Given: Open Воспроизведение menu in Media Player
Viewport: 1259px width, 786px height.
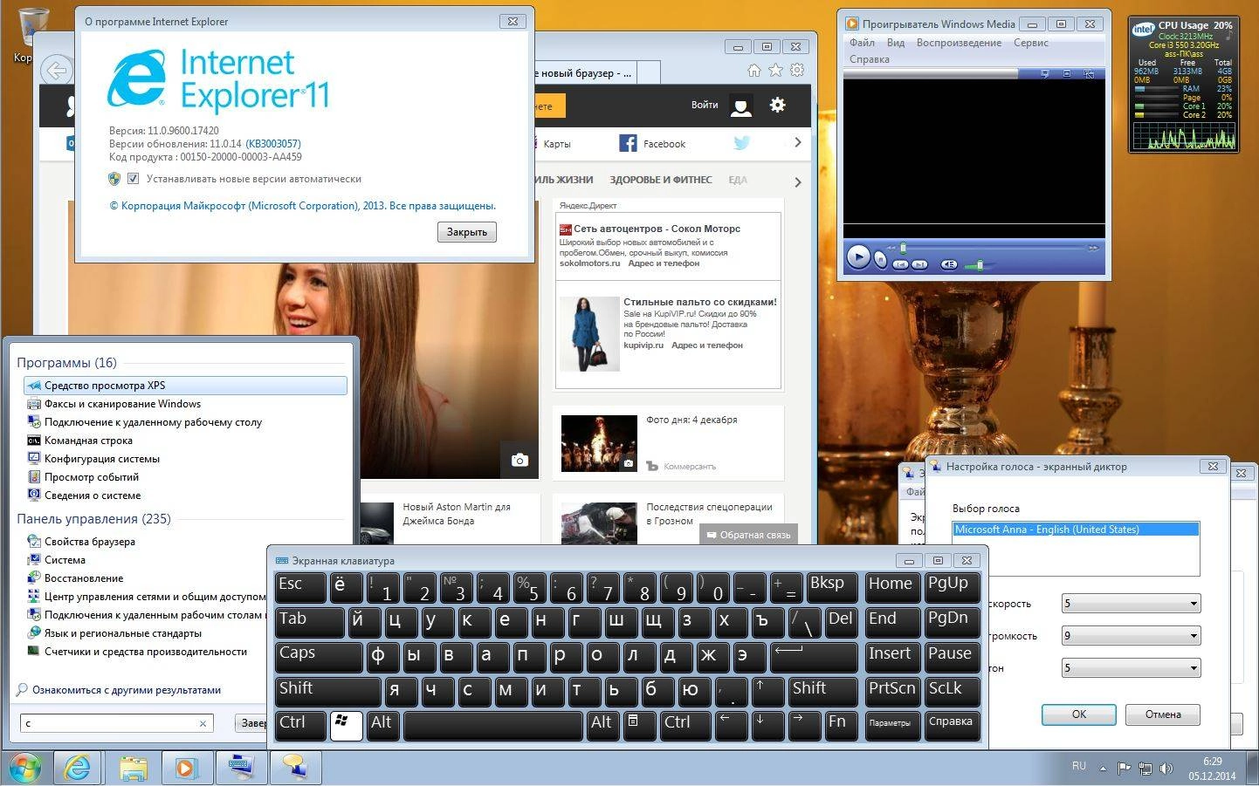Looking at the screenshot, I should (x=959, y=43).
